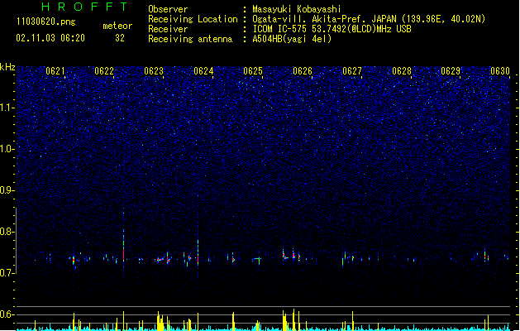
Task: Click the meteor count value 32
Action: [120, 38]
